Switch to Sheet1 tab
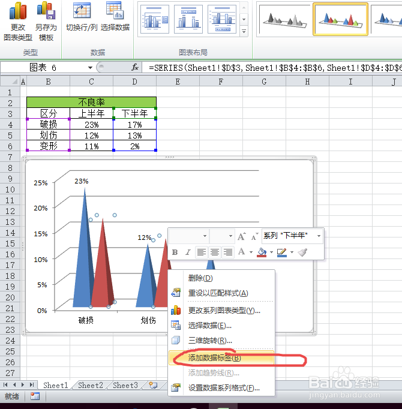Viewport: 402px width, 409px height. pos(55,385)
